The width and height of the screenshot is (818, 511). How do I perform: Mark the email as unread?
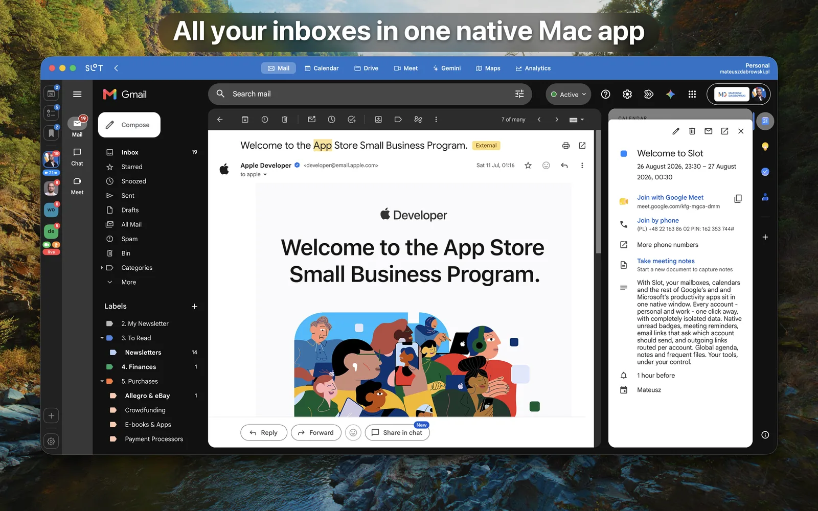pos(311,120)
